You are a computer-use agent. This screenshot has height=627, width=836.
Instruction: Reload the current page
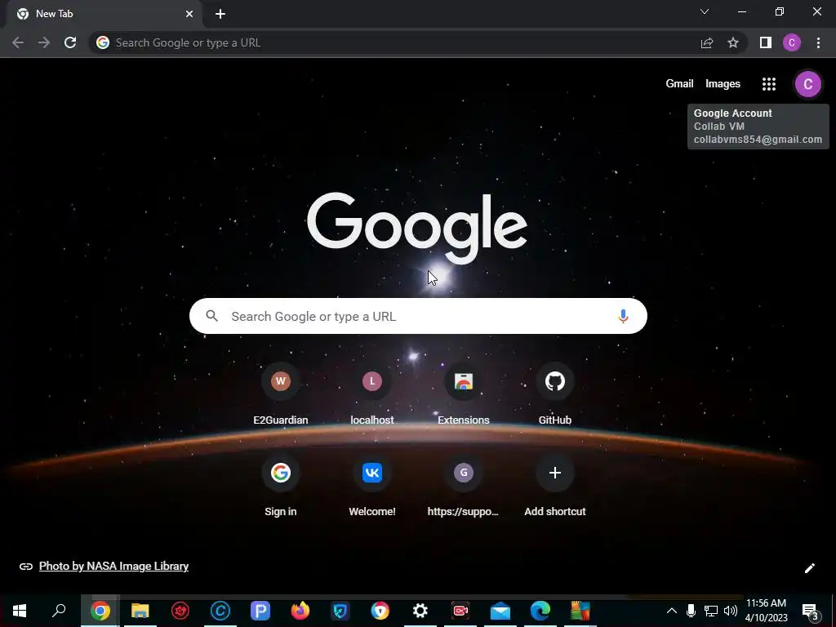70,42
